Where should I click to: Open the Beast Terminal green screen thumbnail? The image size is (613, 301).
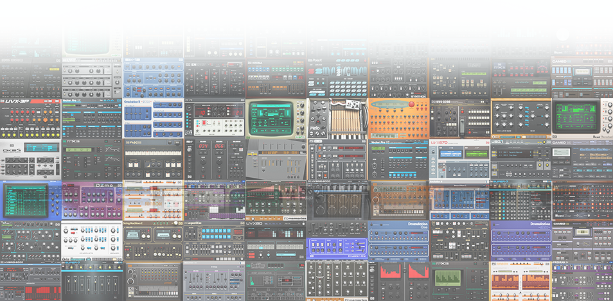(583, 119)
